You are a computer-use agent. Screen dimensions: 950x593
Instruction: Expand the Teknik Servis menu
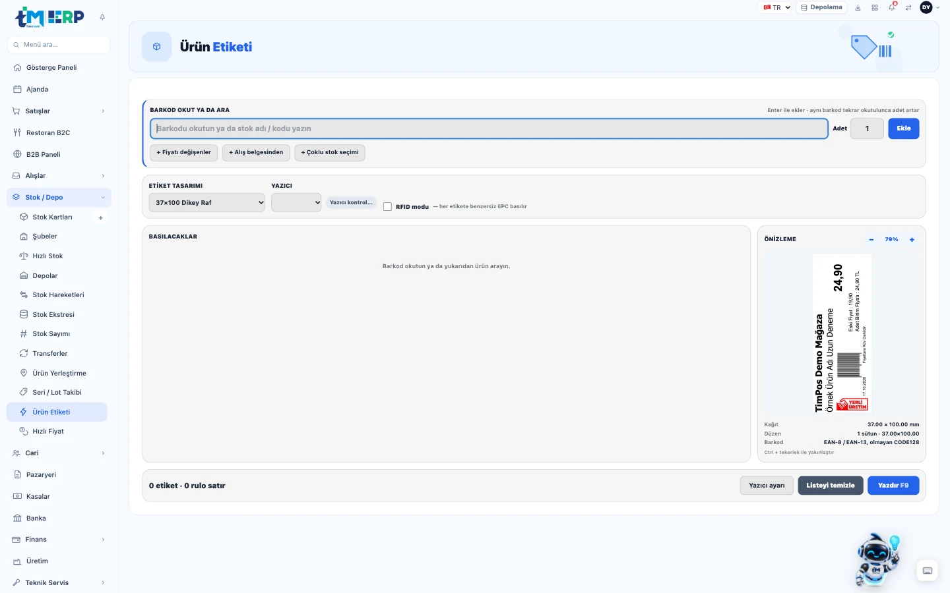[x=59, y=583]
